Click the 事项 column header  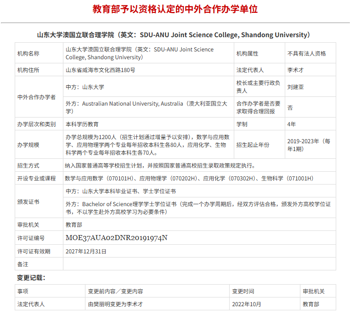point(23,291)
